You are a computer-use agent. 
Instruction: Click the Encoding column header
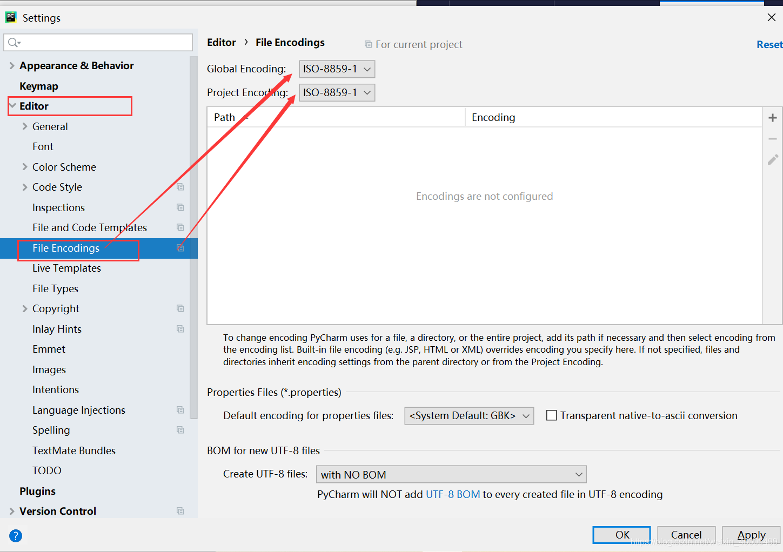[614, 117]
